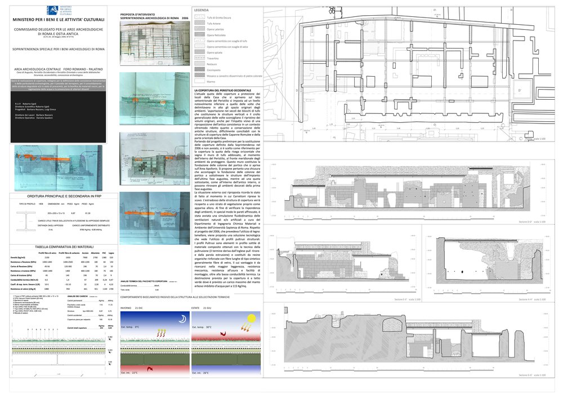Viewport: 563px width, 398px height.
Task: Click the Opera spicata legend swatch
Action: pos(199,52)
